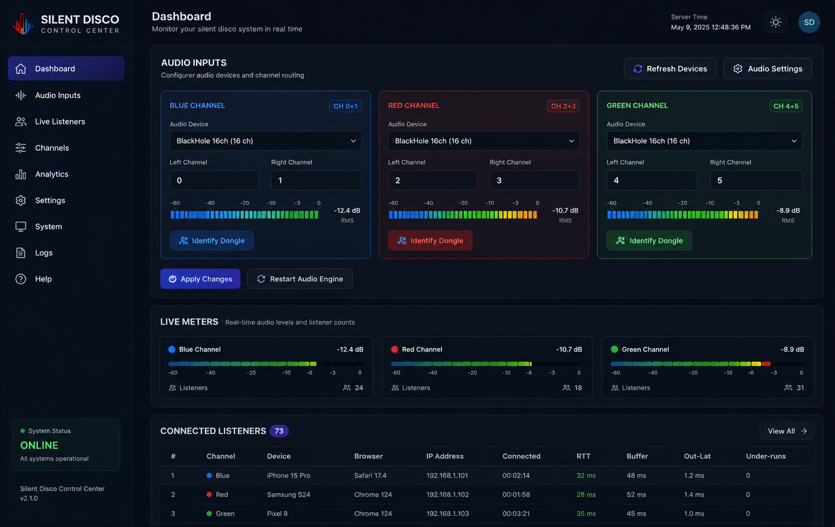Click the 73 connected listeners badge
This screenshot has height=527, width=835.
[279, 431]
